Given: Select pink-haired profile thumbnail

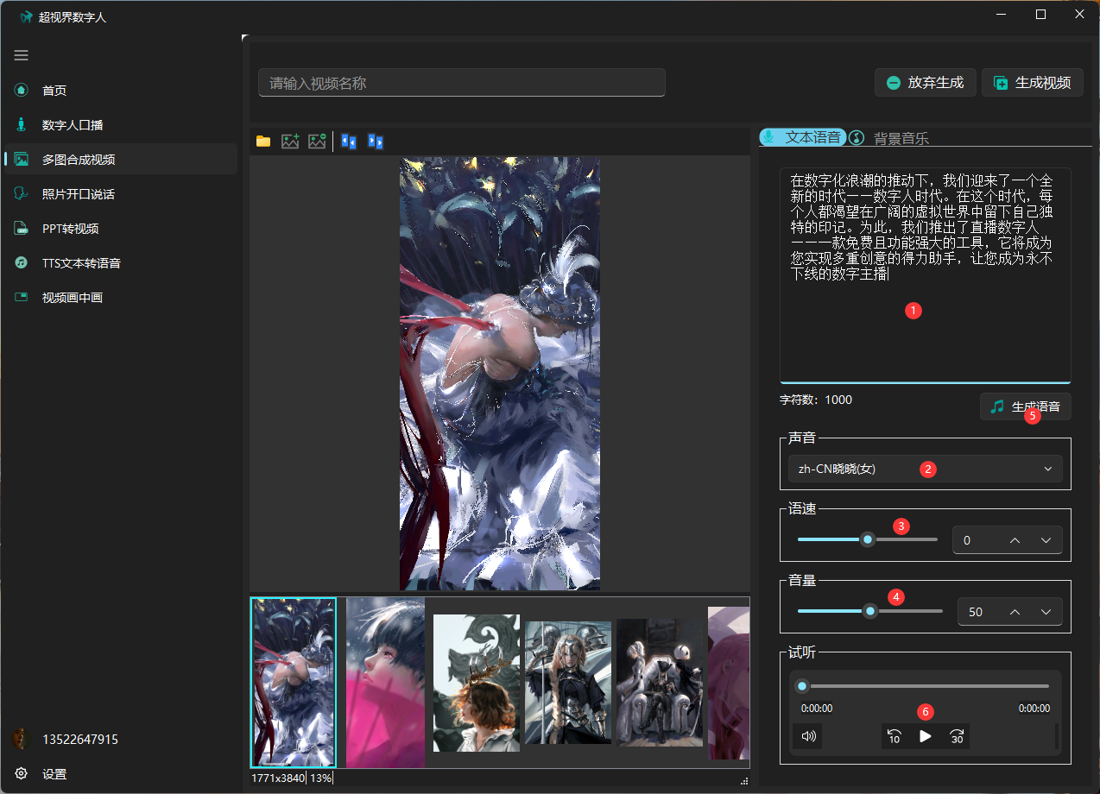Looking at the screenshot, I should [x=385, y=682].
